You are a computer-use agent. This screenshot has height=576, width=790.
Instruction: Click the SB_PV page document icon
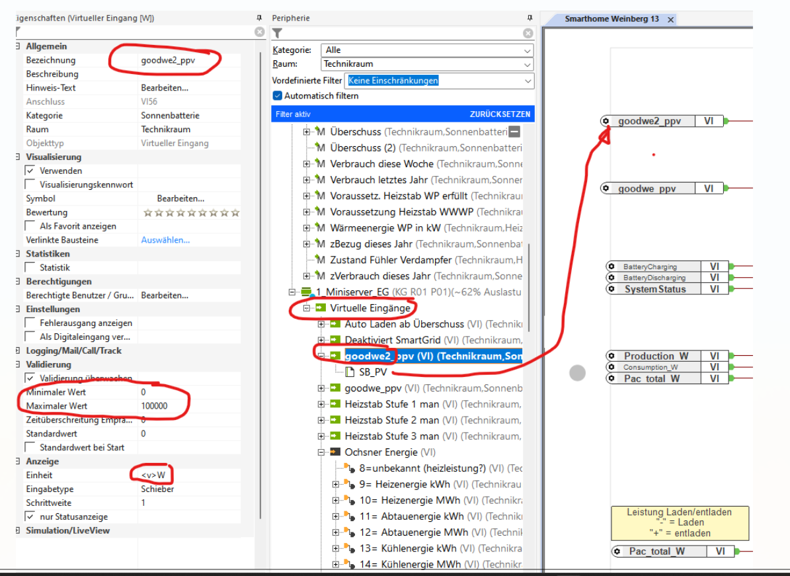pos(350,372)
